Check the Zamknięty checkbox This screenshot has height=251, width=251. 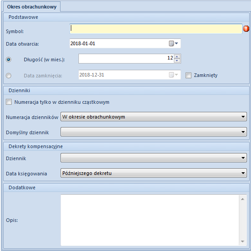coord(188,75)
